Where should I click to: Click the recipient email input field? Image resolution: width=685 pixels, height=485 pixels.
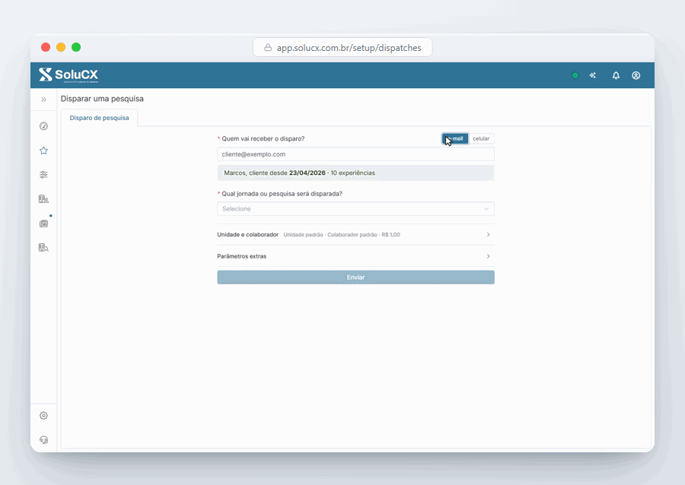tap(355, 154)
